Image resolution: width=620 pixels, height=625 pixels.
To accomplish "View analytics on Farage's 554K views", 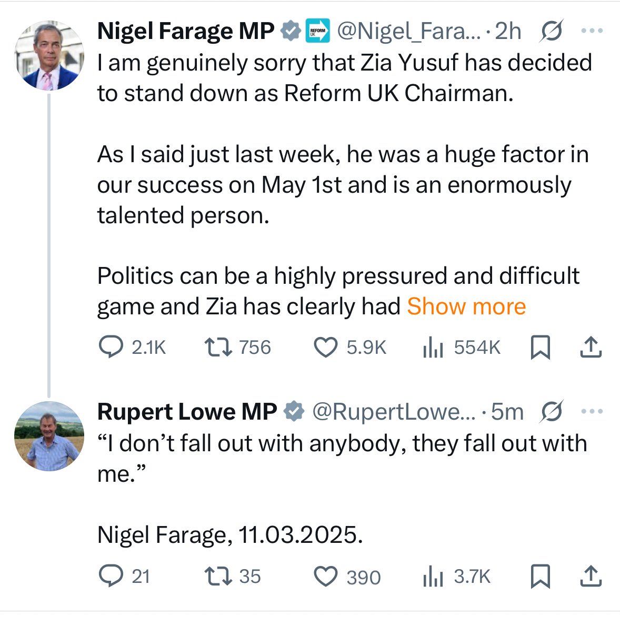I will coord(433,348).
